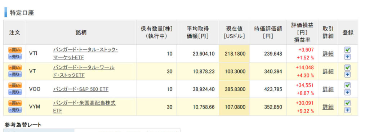Click the VT 現在値 cell 103.3000

point(234,71)
